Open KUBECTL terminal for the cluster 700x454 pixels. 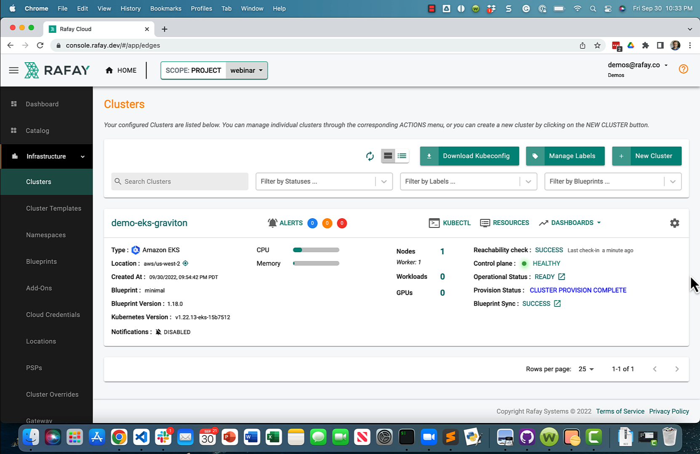[450, 223]
